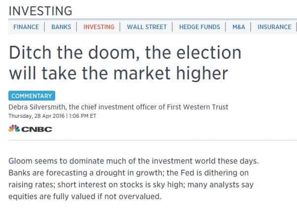The height and width of the screenshot is (209, 297).
Task: Open the FINANCE section tab
Action: tap(26, 27)
